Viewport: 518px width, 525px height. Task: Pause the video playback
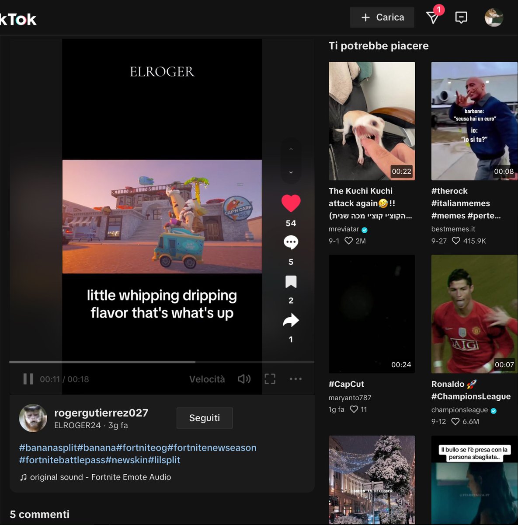28,379
